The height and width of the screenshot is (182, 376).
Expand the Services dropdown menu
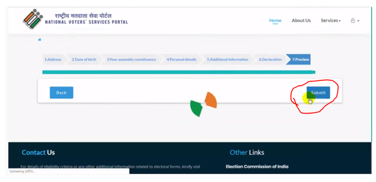[x=331, y=20]
